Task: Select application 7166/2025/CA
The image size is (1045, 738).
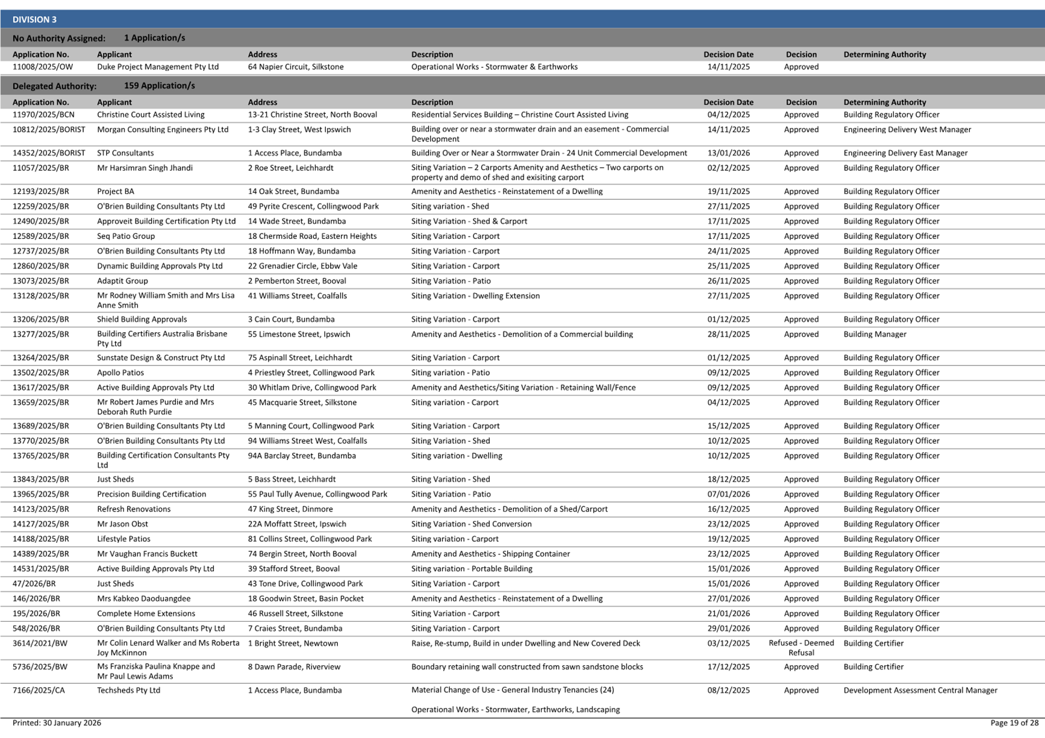Action: (x=39, y=690)
